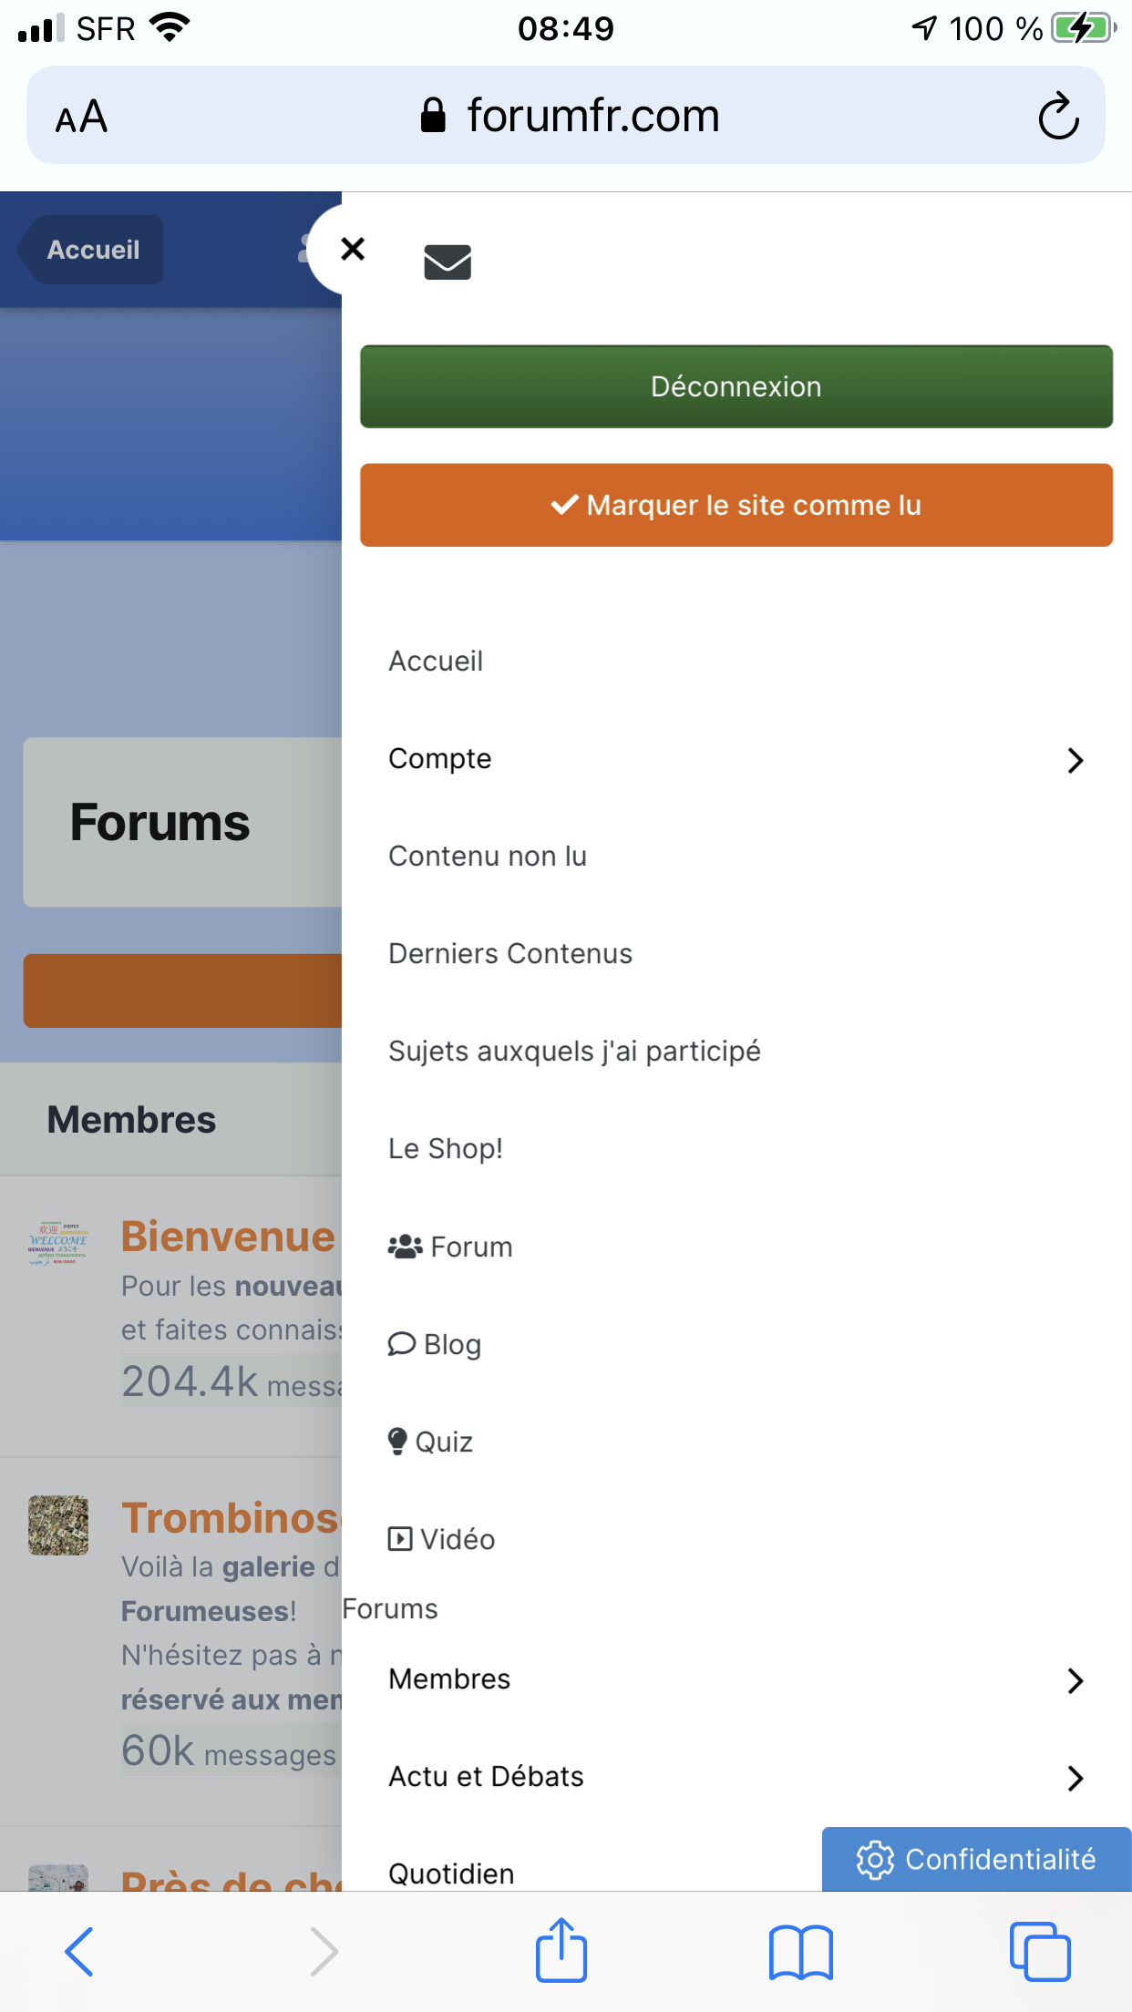
Task: Expand the Compte submenu chevron
Action: pyautogui.click(x=1075, y=760)
